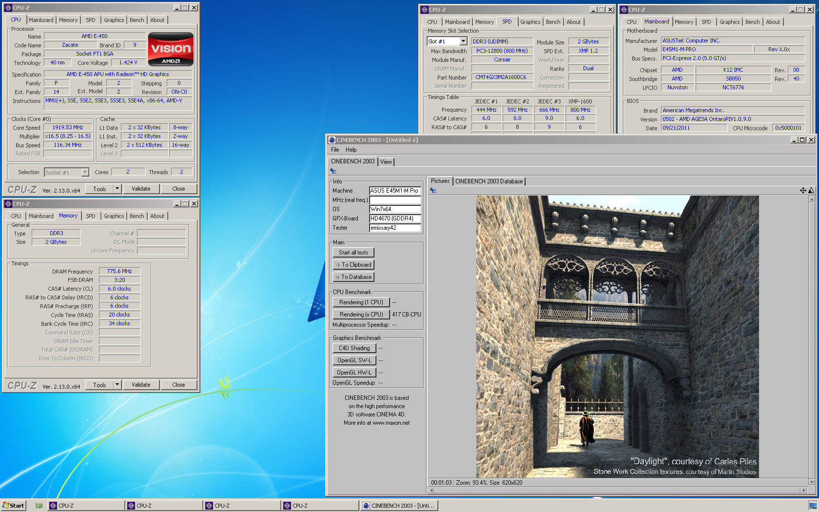Viewport: 819px width, 512px height.
Task: Open the Bench tab in the CPU-Z SPD window
Action: [553, 22]
